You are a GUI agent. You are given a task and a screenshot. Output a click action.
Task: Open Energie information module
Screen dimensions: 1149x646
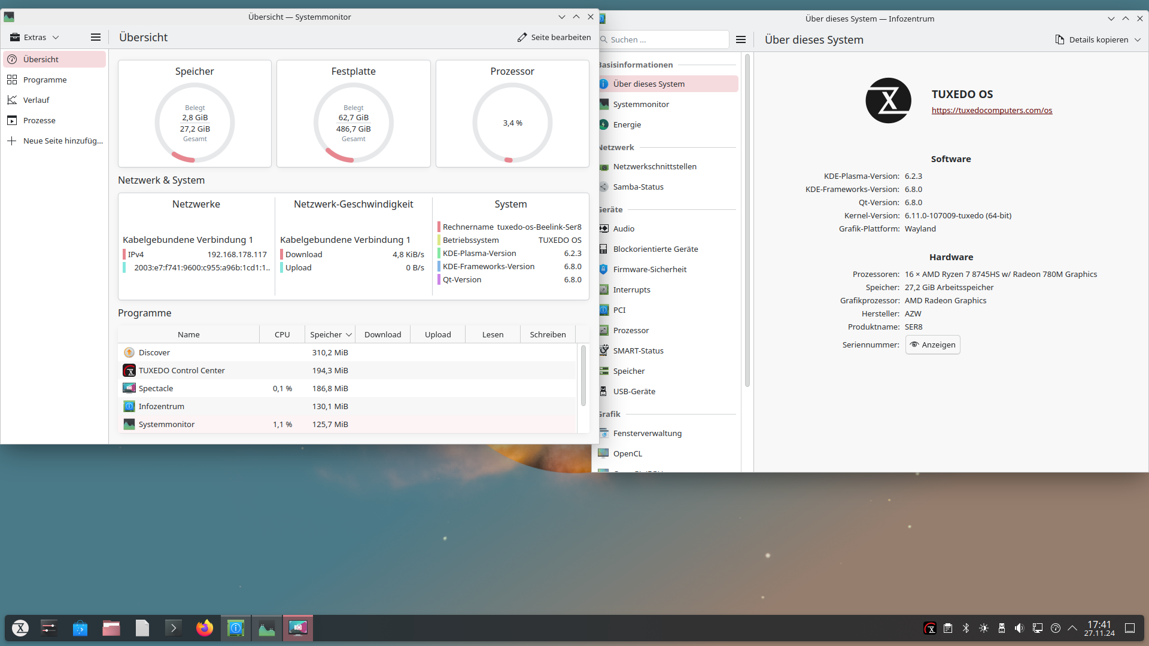coord(667,124)
